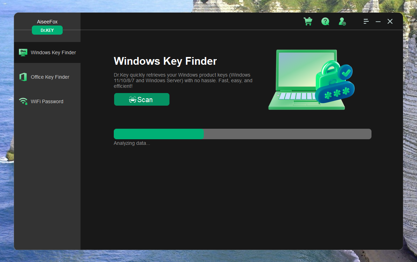Image resolution: width=417 pixels, height=262 pixels.
Task: Select the Windows Key Finder key icon
Action: click(23, 52)
